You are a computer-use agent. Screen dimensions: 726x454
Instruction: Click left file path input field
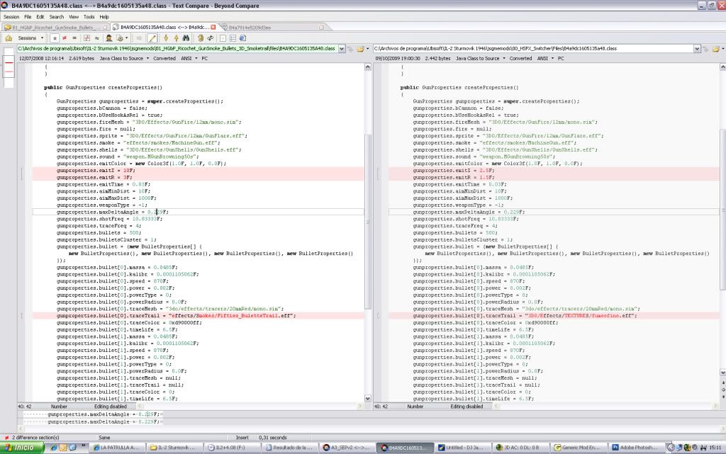point(177,48)
